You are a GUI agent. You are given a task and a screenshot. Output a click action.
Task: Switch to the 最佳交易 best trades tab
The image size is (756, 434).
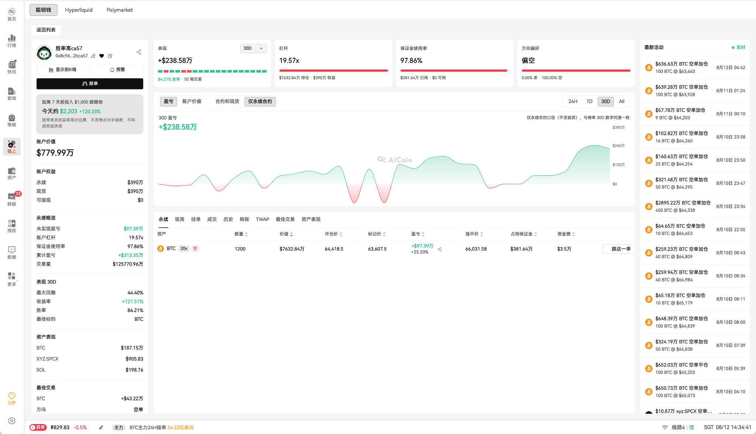coord(285,219)
